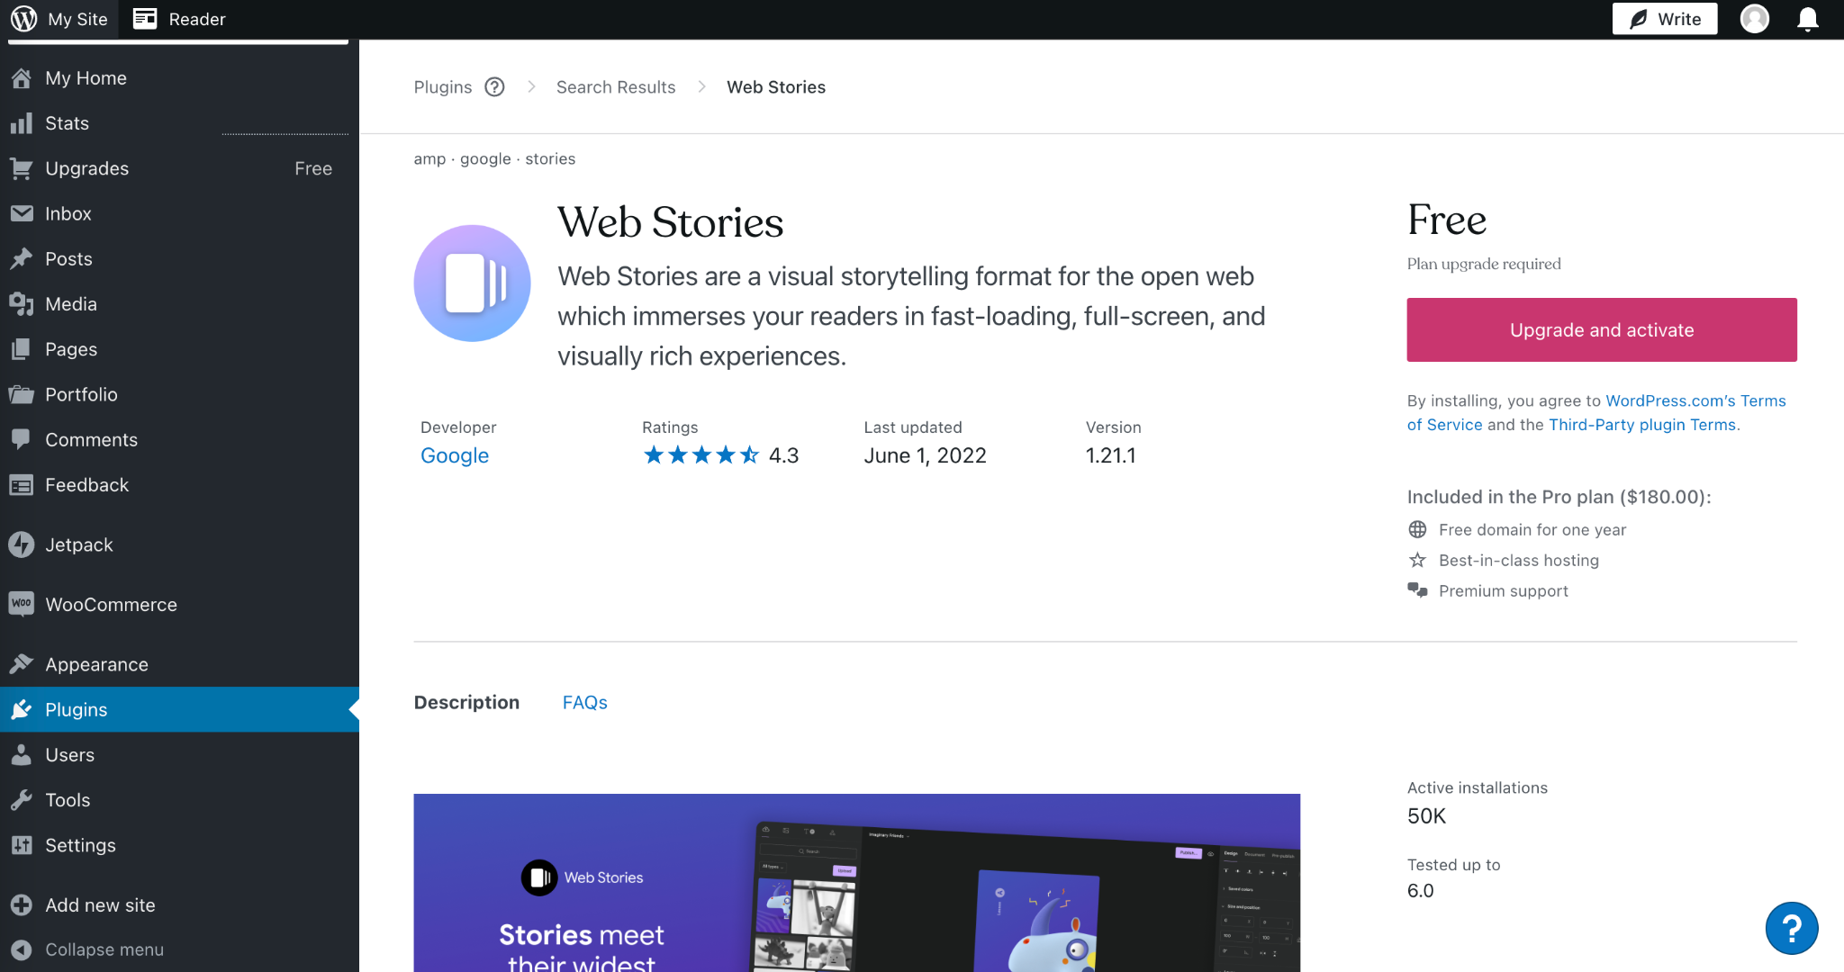Click the Collapse menu arrow icon

coord(22,949)
